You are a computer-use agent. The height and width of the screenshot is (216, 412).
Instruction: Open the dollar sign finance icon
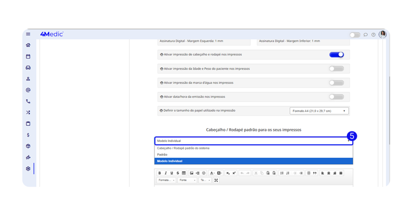[28, 135]
